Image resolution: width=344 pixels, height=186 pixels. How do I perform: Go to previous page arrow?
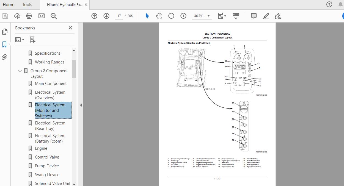click(x=94, y=16)
